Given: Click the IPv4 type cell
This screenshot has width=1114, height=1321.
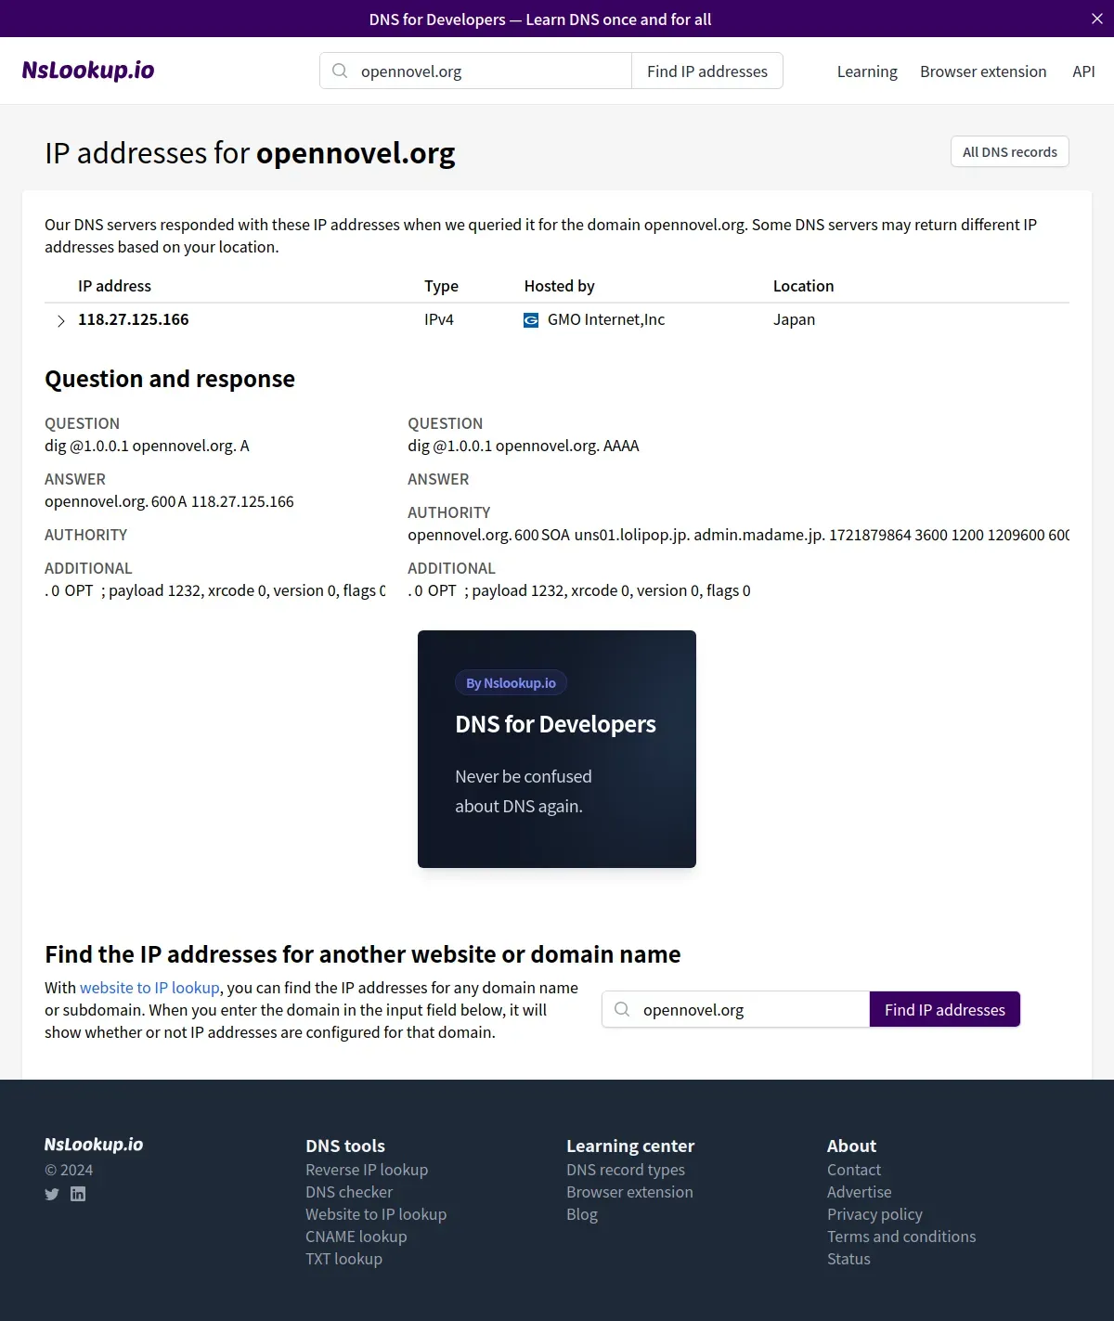Looking at the screenshot, I should pyautogui.click(x=439, y=319).
